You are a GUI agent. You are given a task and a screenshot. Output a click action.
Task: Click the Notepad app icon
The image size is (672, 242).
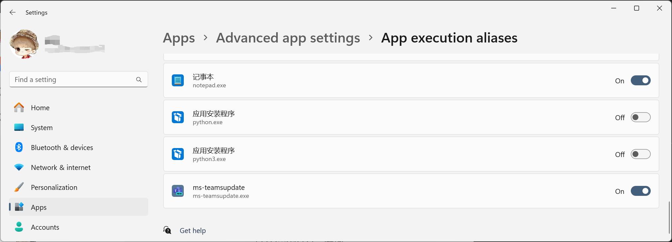pos(178,80)
